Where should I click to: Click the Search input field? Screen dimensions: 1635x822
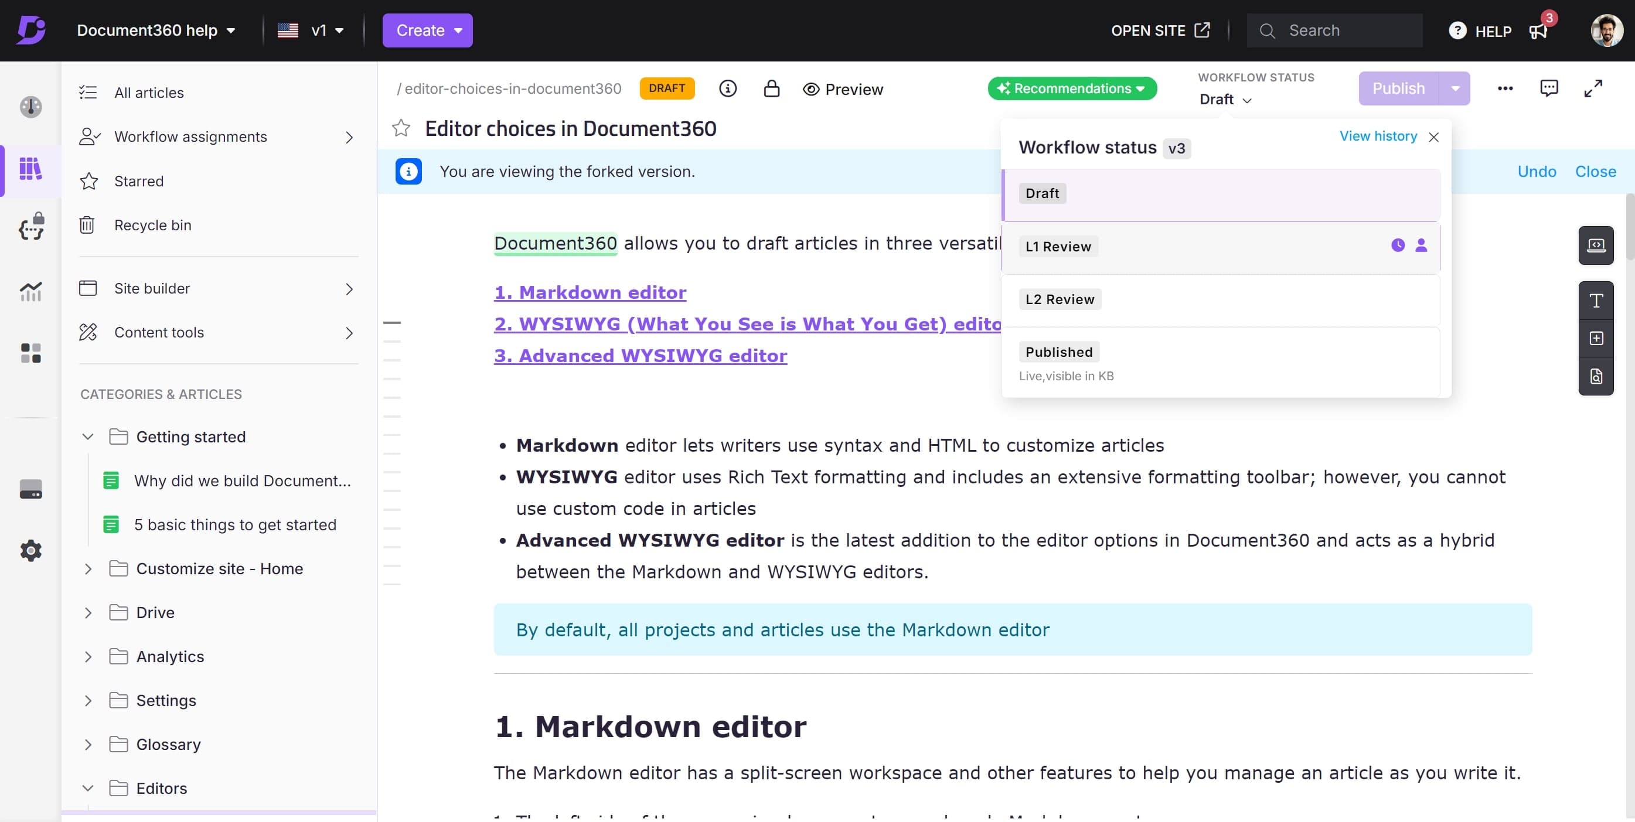point(1335,30)
